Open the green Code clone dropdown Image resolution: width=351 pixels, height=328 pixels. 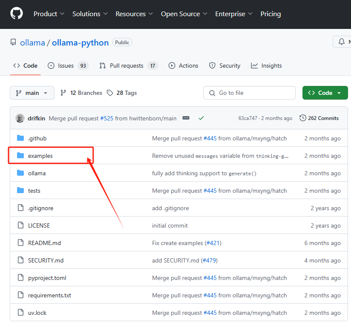(325, 93)
